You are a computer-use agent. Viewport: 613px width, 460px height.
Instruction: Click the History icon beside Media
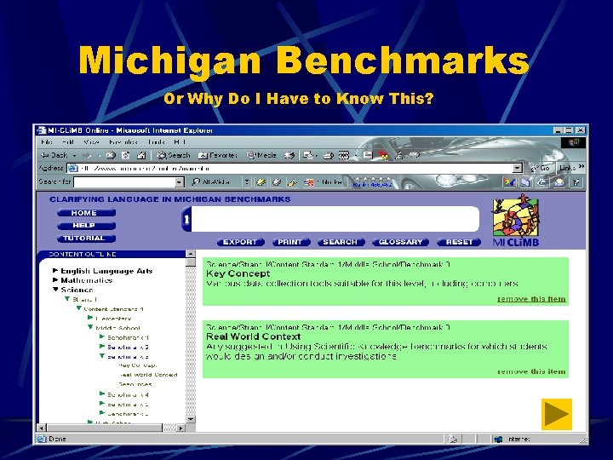289,155
